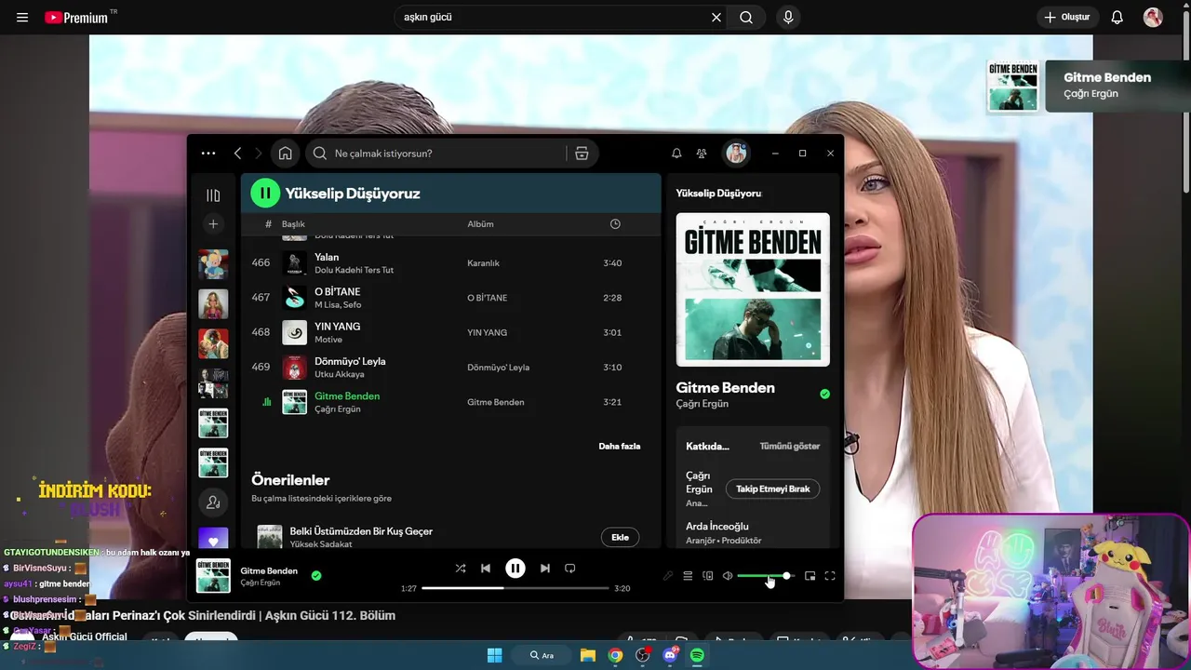Seek within the Spotify progress bar
This screenshot has width=1191, height=670.
point(515,588)
